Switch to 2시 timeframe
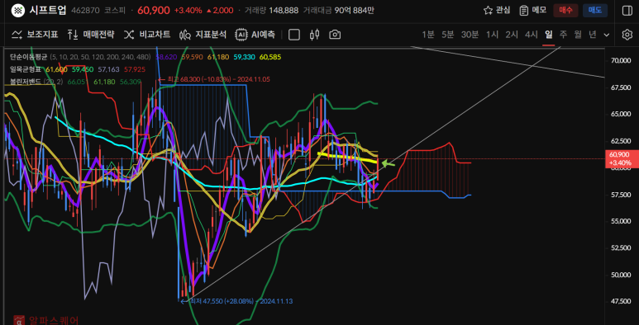The width and height of the screenshot is (639, 325). coord(512,35)
